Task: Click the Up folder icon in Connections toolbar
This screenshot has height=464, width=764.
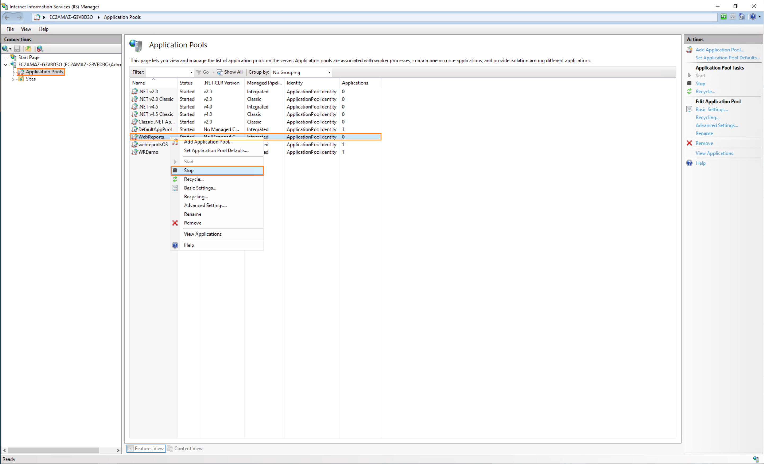Action: [x=28, y=49]
